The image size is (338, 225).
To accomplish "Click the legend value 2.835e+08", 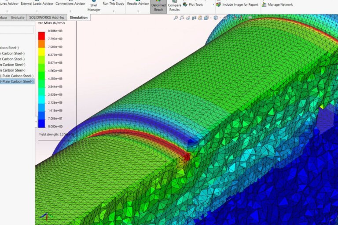I will [x=55, y=94].
